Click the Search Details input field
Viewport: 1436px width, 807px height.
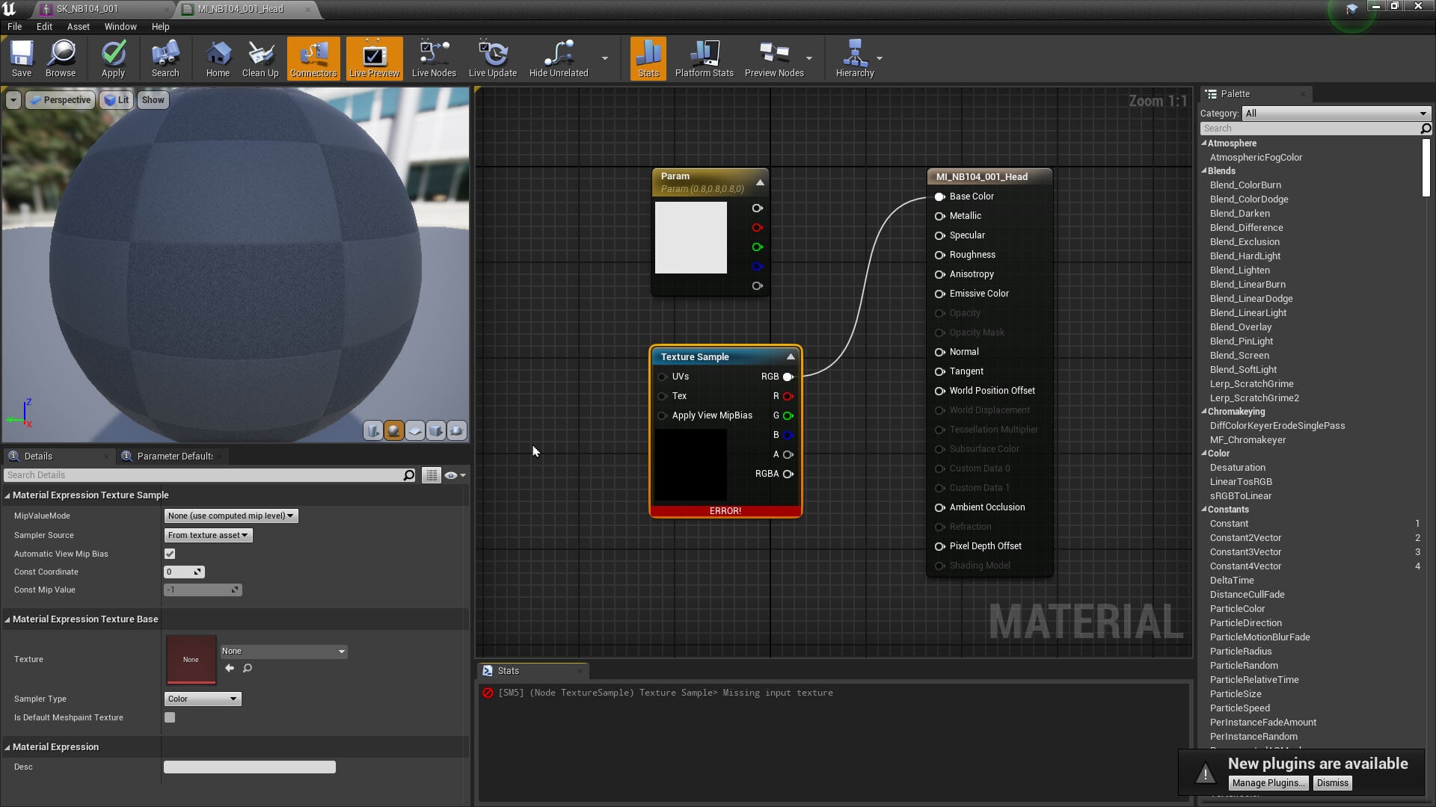click(203, 475)
